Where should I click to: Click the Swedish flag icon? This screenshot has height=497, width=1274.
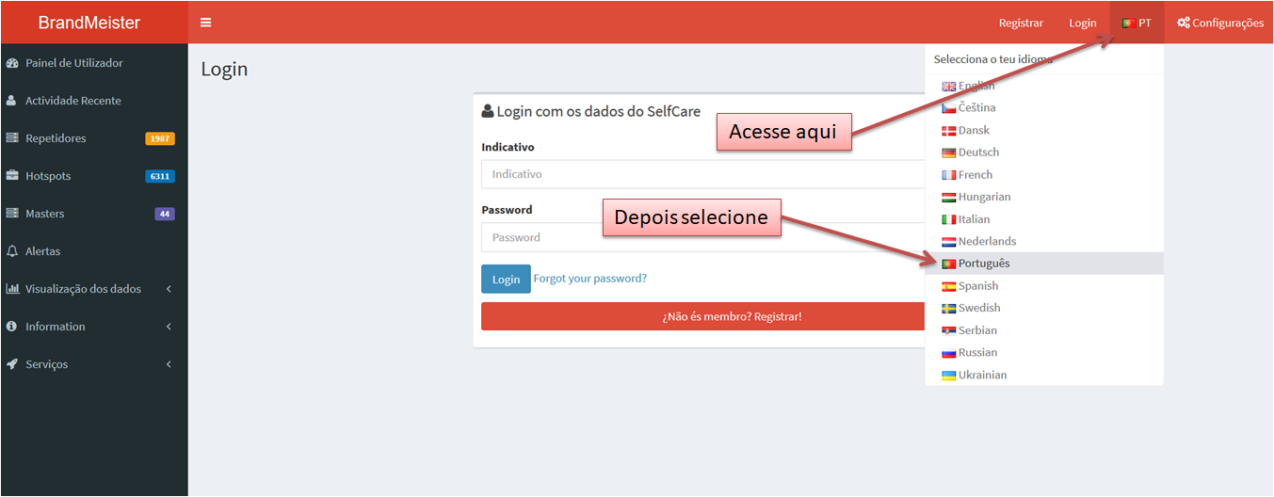pyautogui.click(x=949, y=309)
